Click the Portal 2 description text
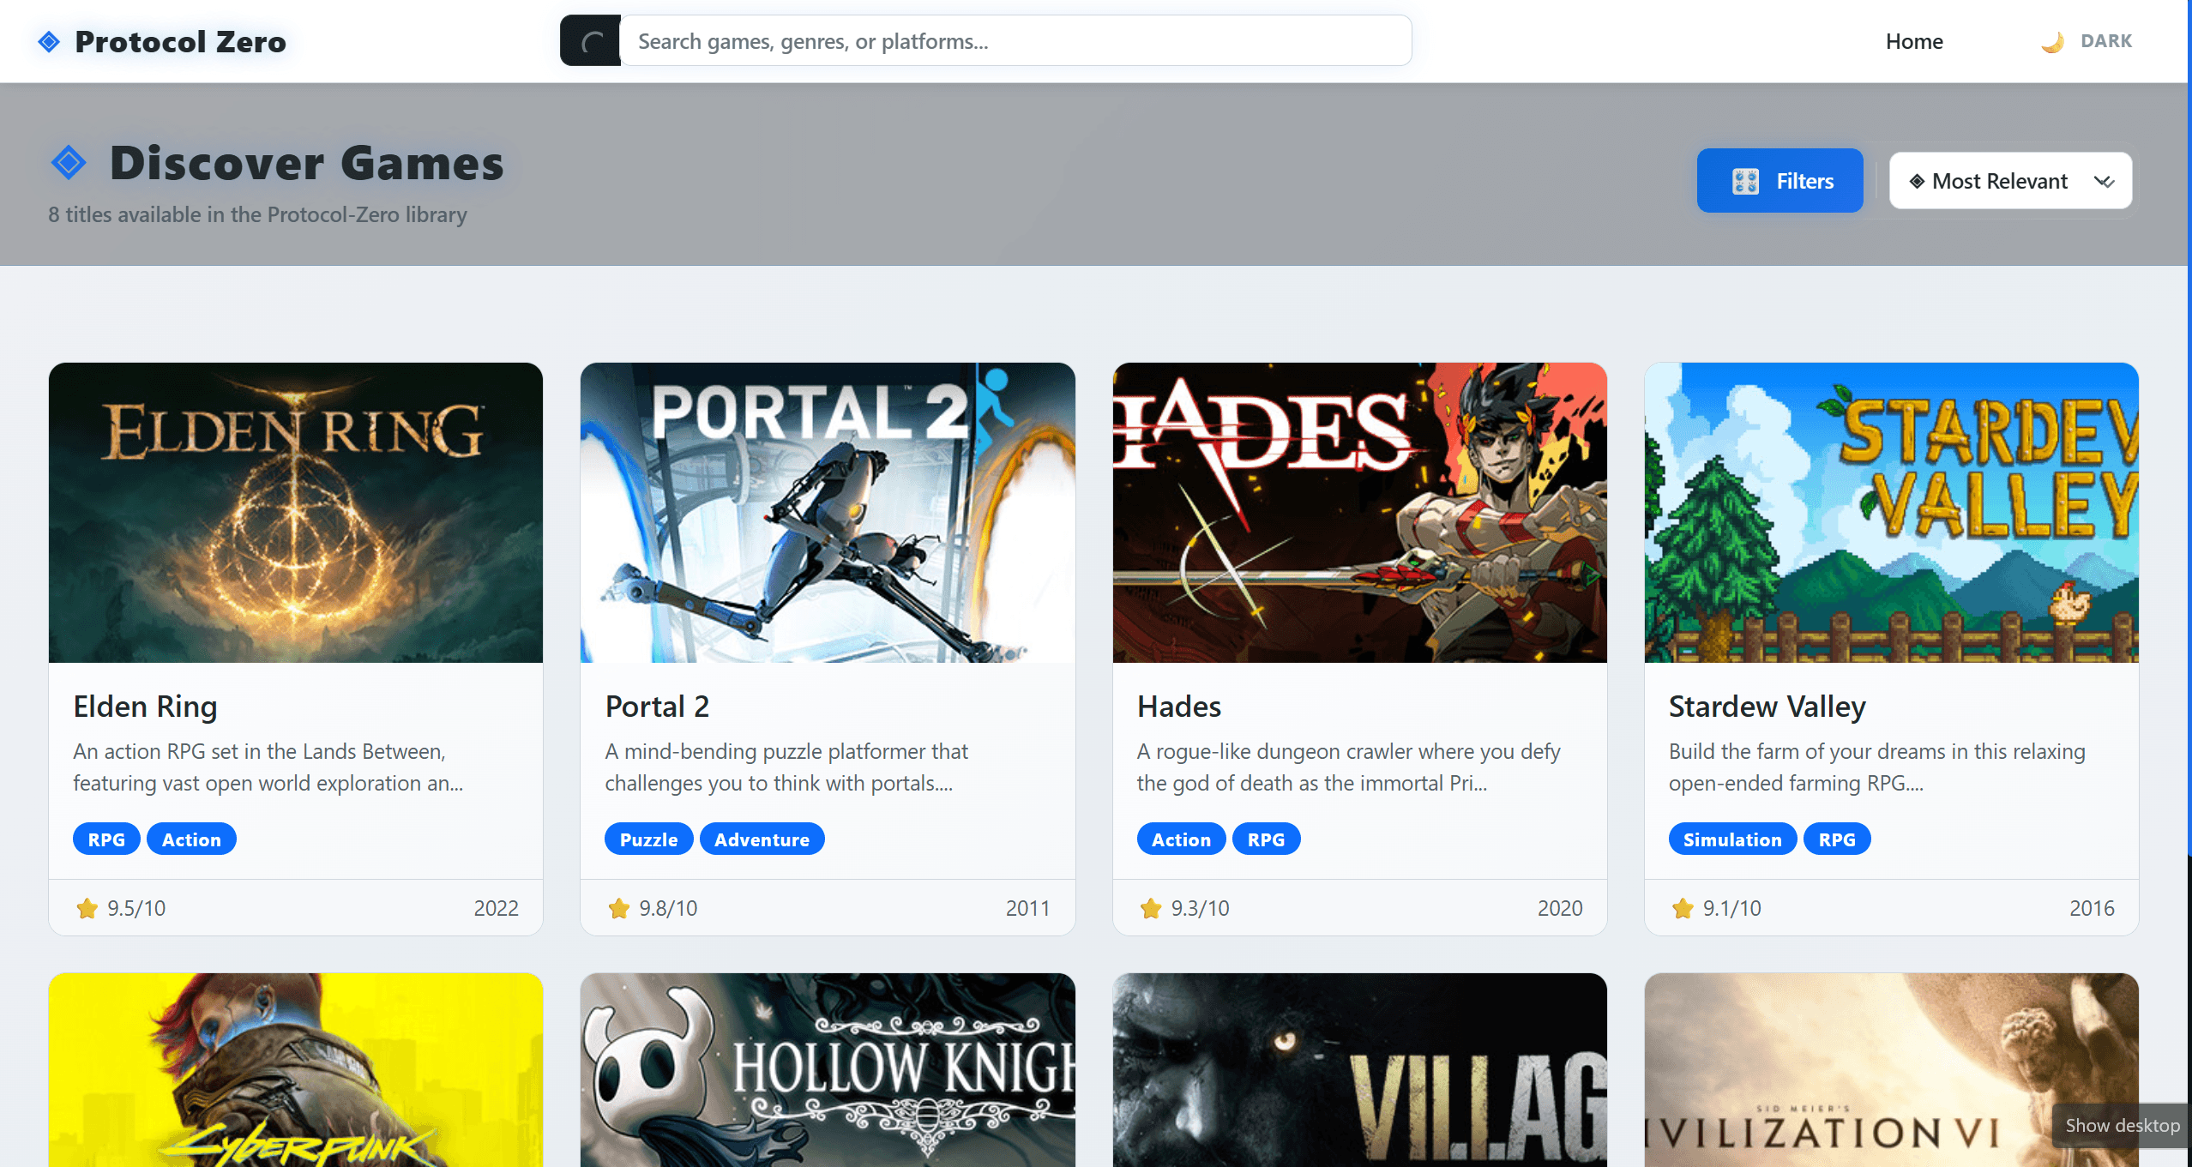 pos(786,767)
